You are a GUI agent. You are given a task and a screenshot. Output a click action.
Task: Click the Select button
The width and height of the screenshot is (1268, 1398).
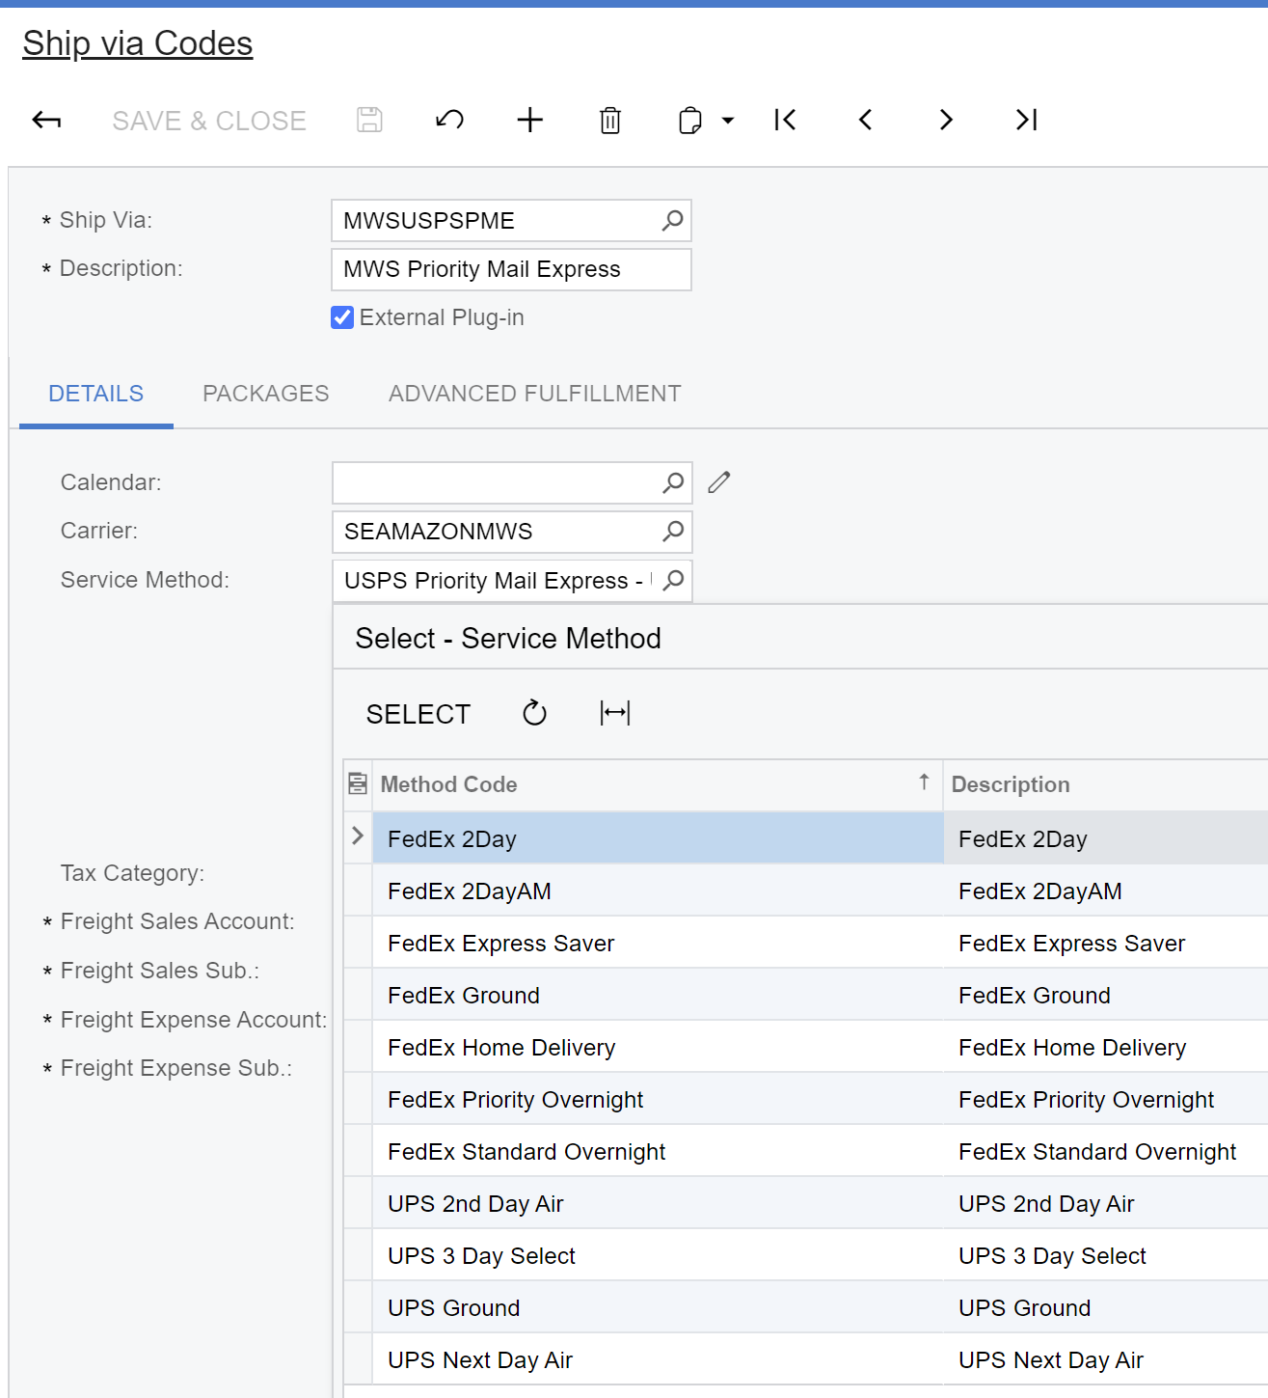(418, 714)
